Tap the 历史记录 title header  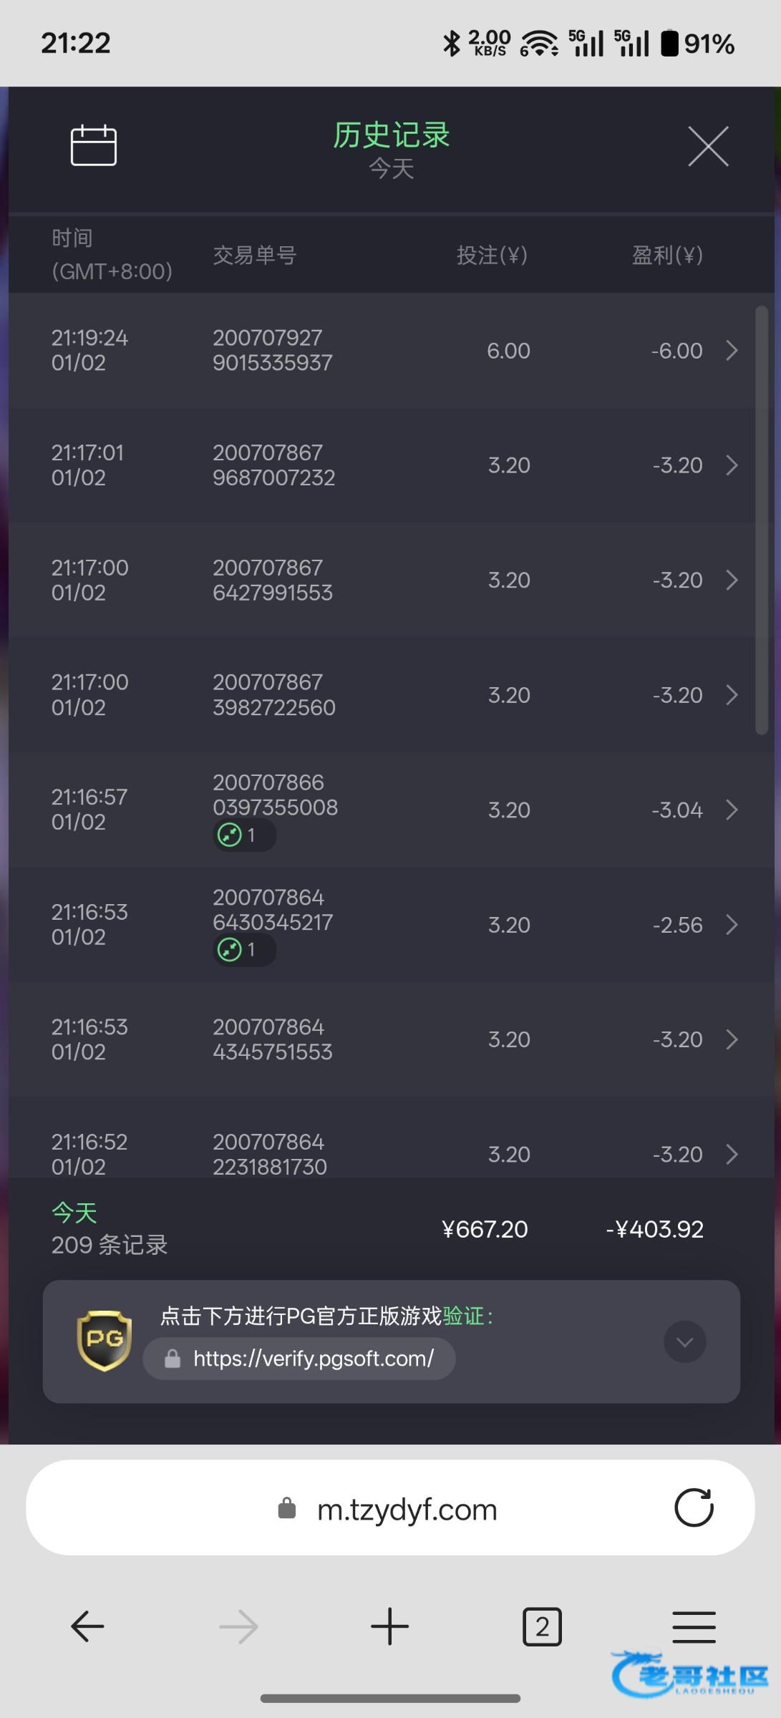point(391,135)
